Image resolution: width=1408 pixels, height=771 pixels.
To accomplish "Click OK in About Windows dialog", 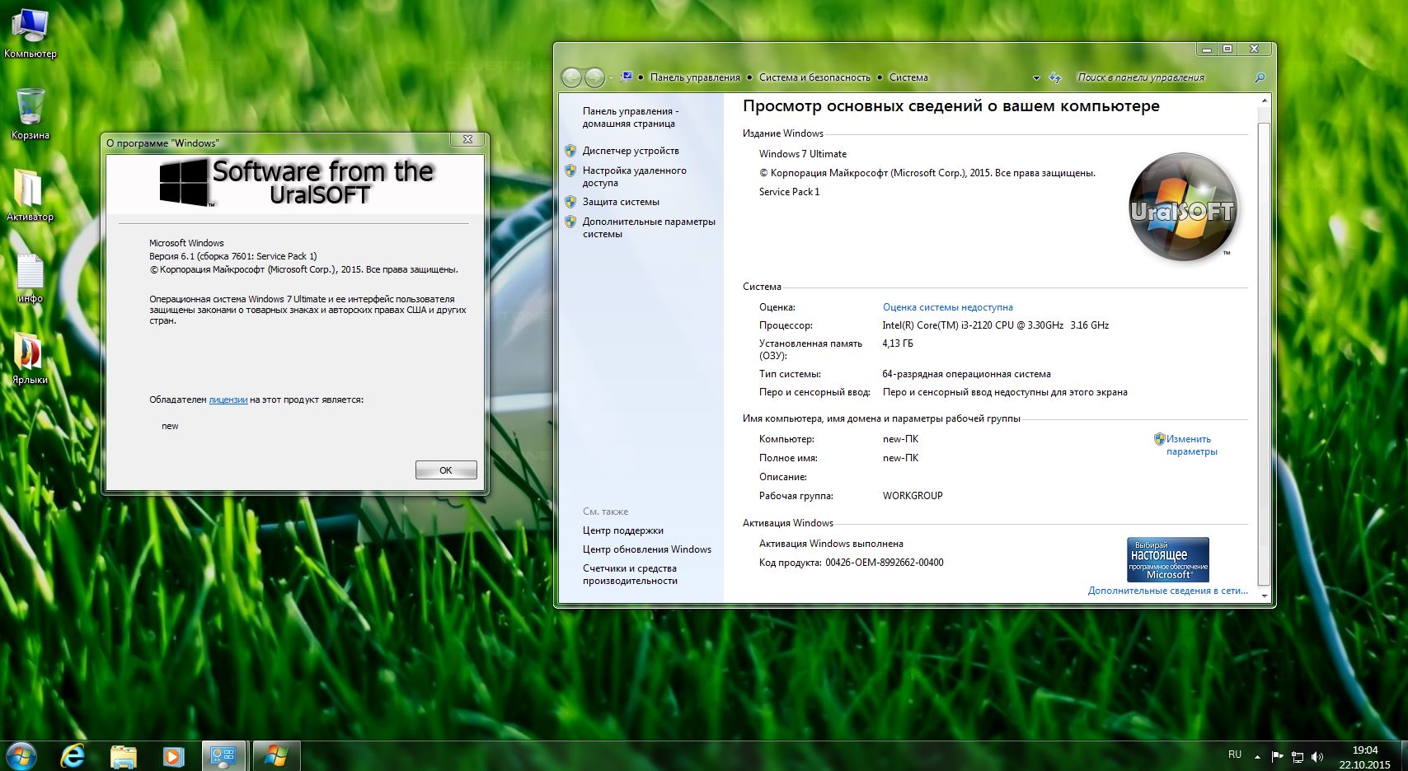I will [446, 470].
